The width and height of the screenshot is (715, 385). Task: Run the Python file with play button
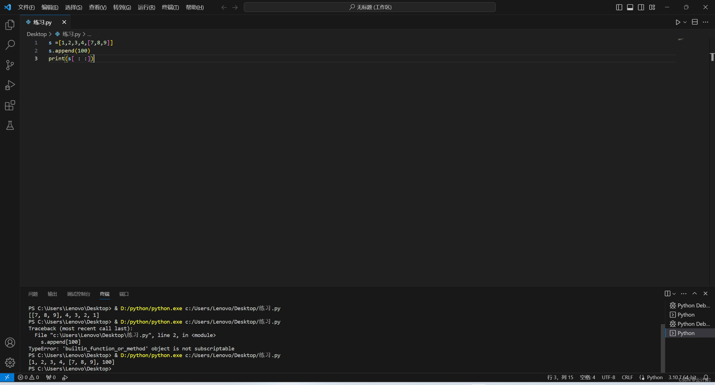pyautogui.click(x=678, y=22)
